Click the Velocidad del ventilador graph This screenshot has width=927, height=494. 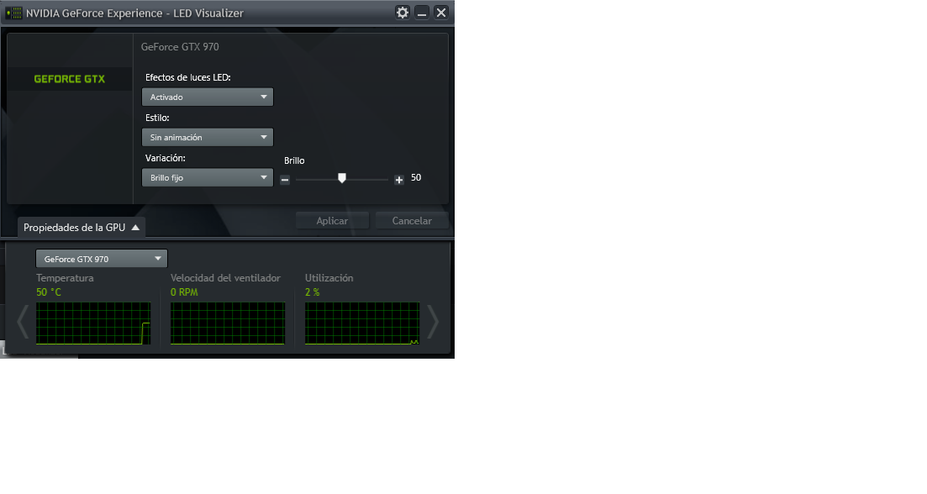coord(228,323)
